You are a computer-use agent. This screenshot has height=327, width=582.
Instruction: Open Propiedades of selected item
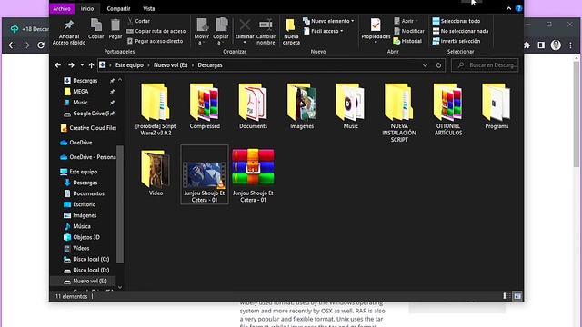376,32
